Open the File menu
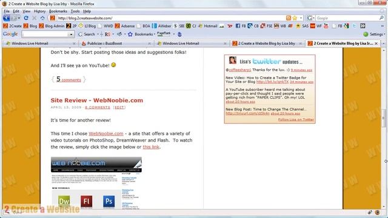388x218 pixels. pos(7,12)
